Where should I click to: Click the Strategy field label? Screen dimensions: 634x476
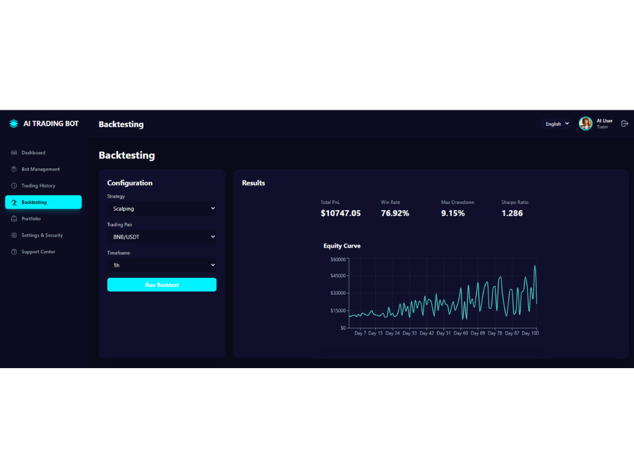(x=116, y=196)
